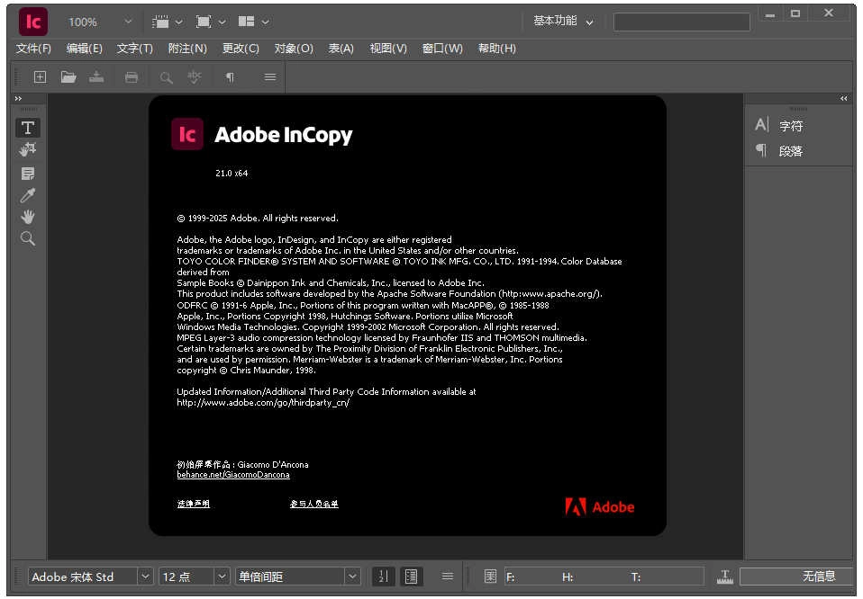Image resolution: width=863 pixels, height=599 pixels.
Task: Click the 法律声明 link
Action: (193, 504)
